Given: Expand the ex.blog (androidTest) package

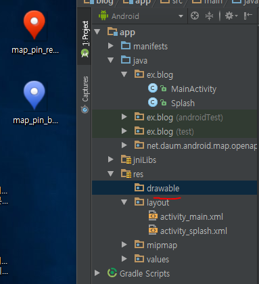Looking at the screenshot, I should [124, 117].
